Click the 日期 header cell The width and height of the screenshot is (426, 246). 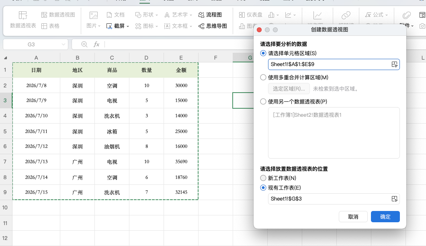pyautogui.click(x=36, y=70)
